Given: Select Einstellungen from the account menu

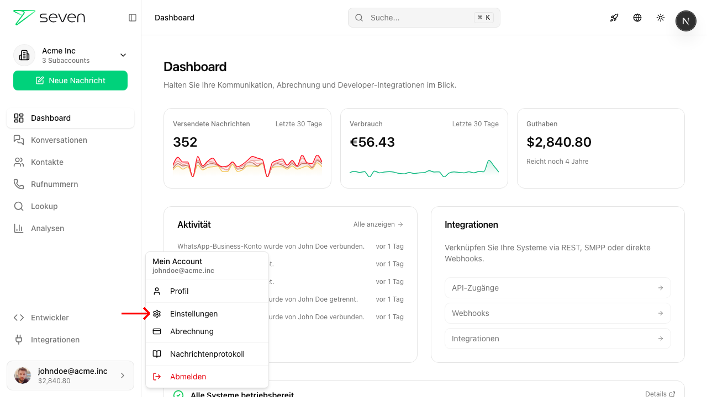Looking at the screenshot, I should [194, 314].
